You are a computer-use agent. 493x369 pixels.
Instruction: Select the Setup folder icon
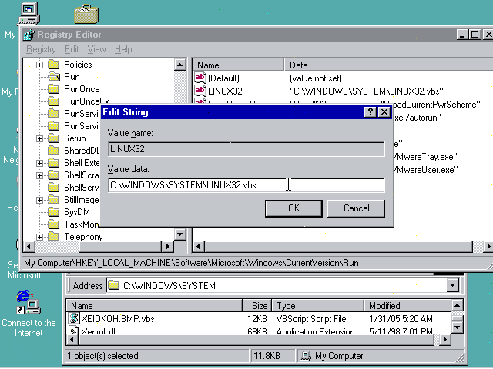click(x=54, y=138)
